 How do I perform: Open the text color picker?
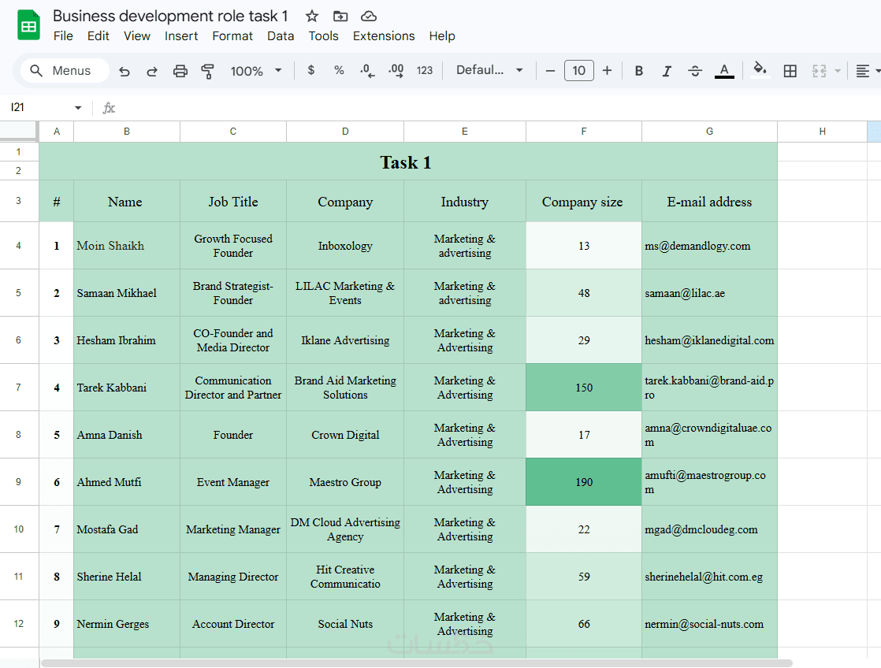coord(724,71)
